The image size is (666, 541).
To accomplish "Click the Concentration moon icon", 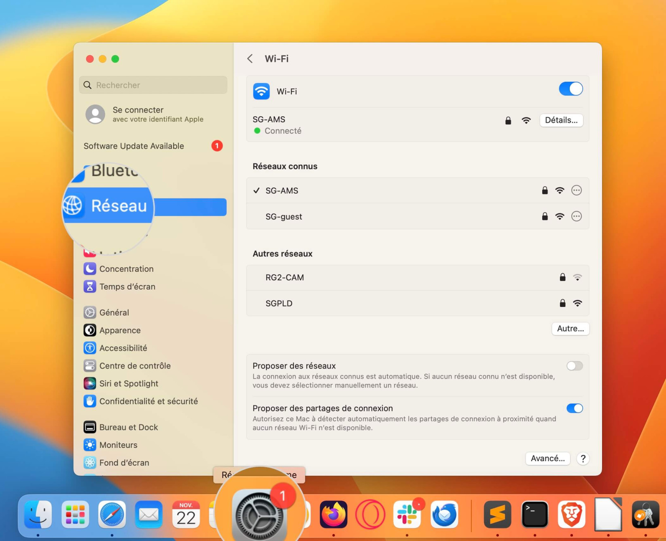I will coord(89,269).
